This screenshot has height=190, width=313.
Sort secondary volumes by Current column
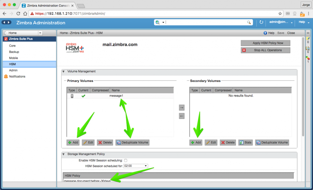coord(206,90)
